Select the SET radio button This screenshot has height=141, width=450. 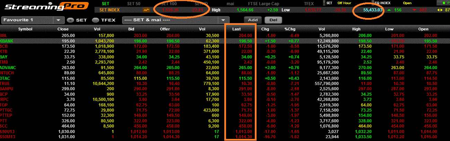(70, 20)
